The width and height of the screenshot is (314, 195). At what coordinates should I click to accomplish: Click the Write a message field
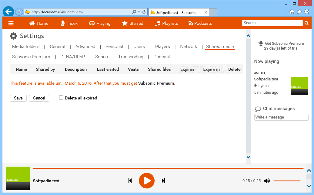pos(281,117)
